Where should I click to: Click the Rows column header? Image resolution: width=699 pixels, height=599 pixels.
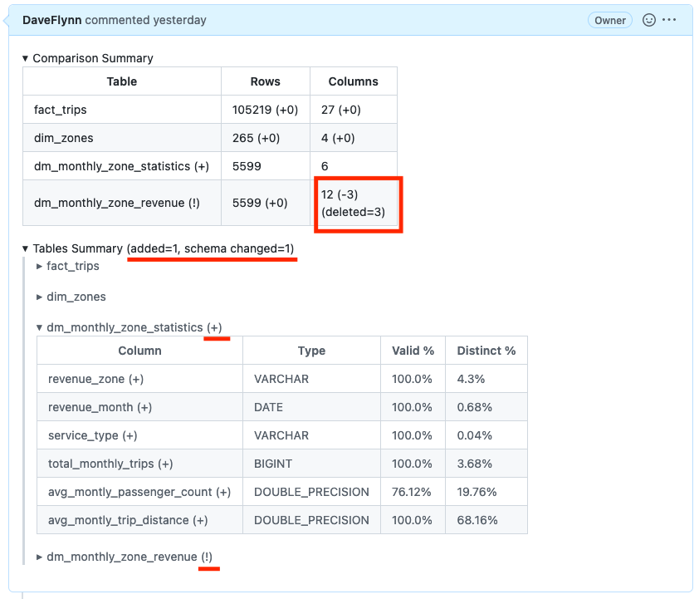[x=265, y=81]
